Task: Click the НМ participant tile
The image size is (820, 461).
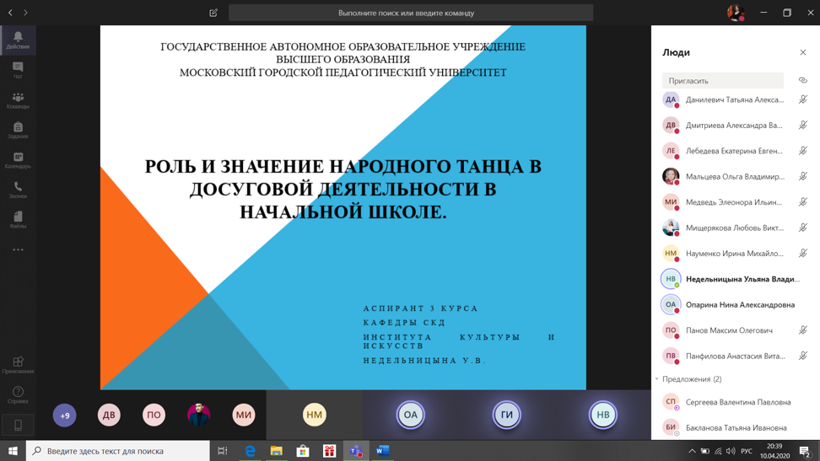Action: point(315,415)
